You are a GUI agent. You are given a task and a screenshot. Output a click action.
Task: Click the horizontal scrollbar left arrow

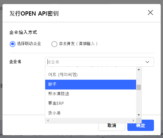pyautogui.click(x=48, y=120)
